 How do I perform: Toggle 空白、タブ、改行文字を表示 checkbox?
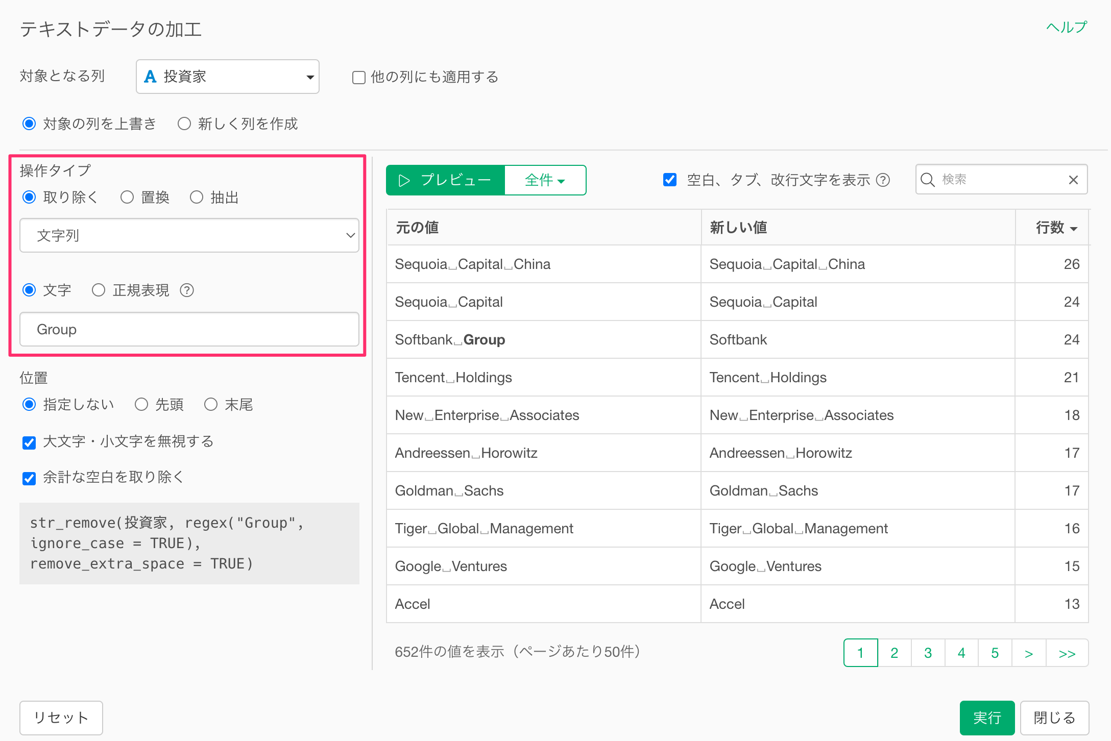pos(670,180)
